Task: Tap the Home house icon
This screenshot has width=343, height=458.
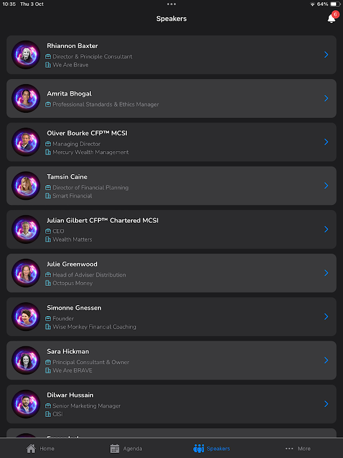Action: (x=31, y=448)
